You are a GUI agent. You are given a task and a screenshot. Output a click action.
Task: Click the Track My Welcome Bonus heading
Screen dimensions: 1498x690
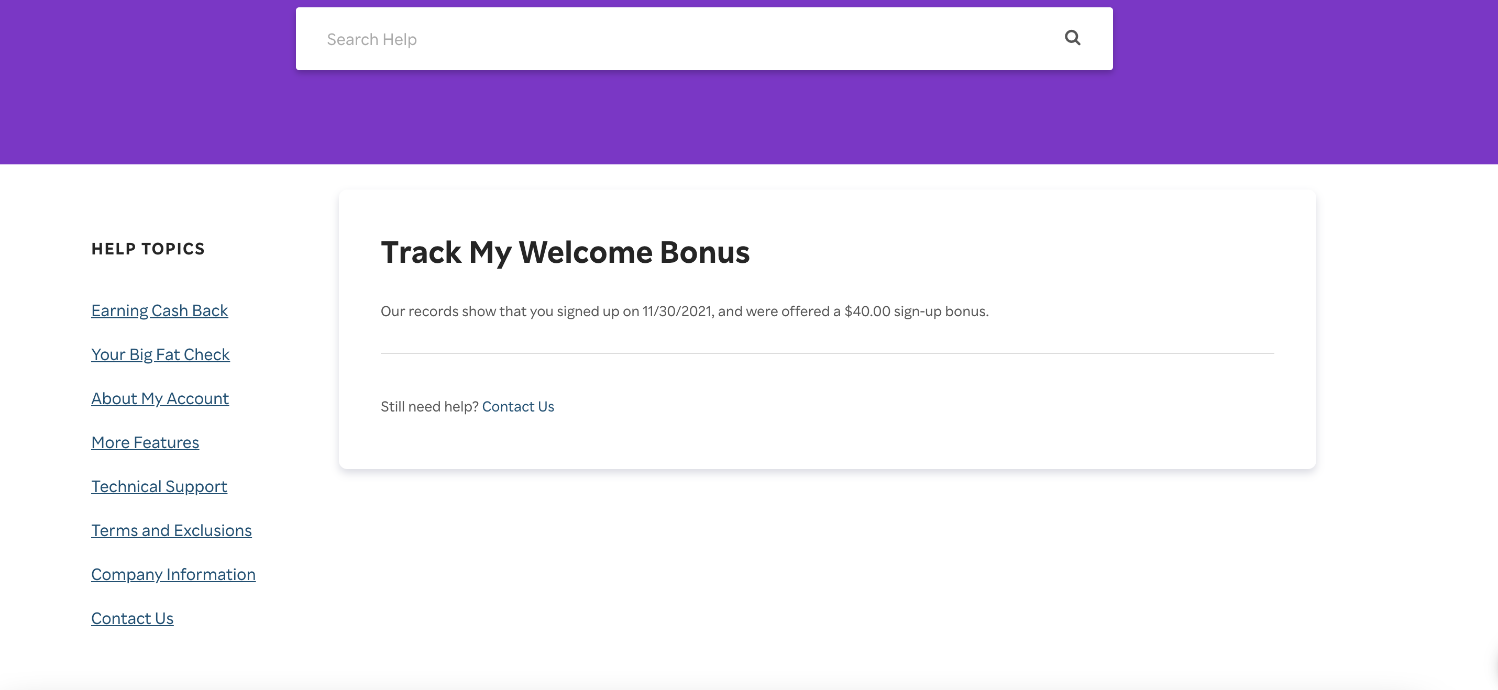coord(565,252)
